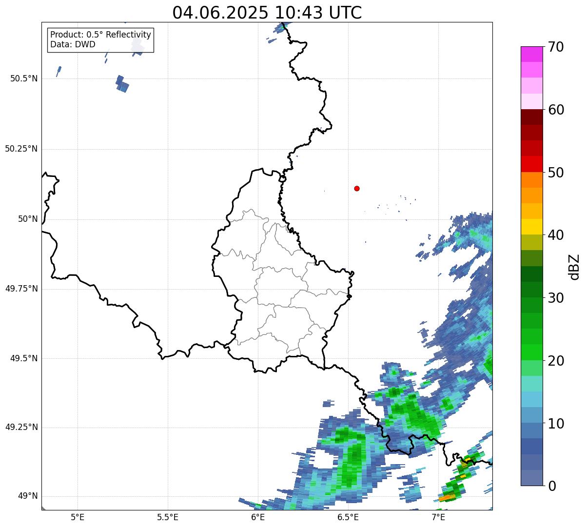The height and width of the screenshot is (527, 586).
Task: Click the 50.5°N latitude label
Action: coord(23,79)
